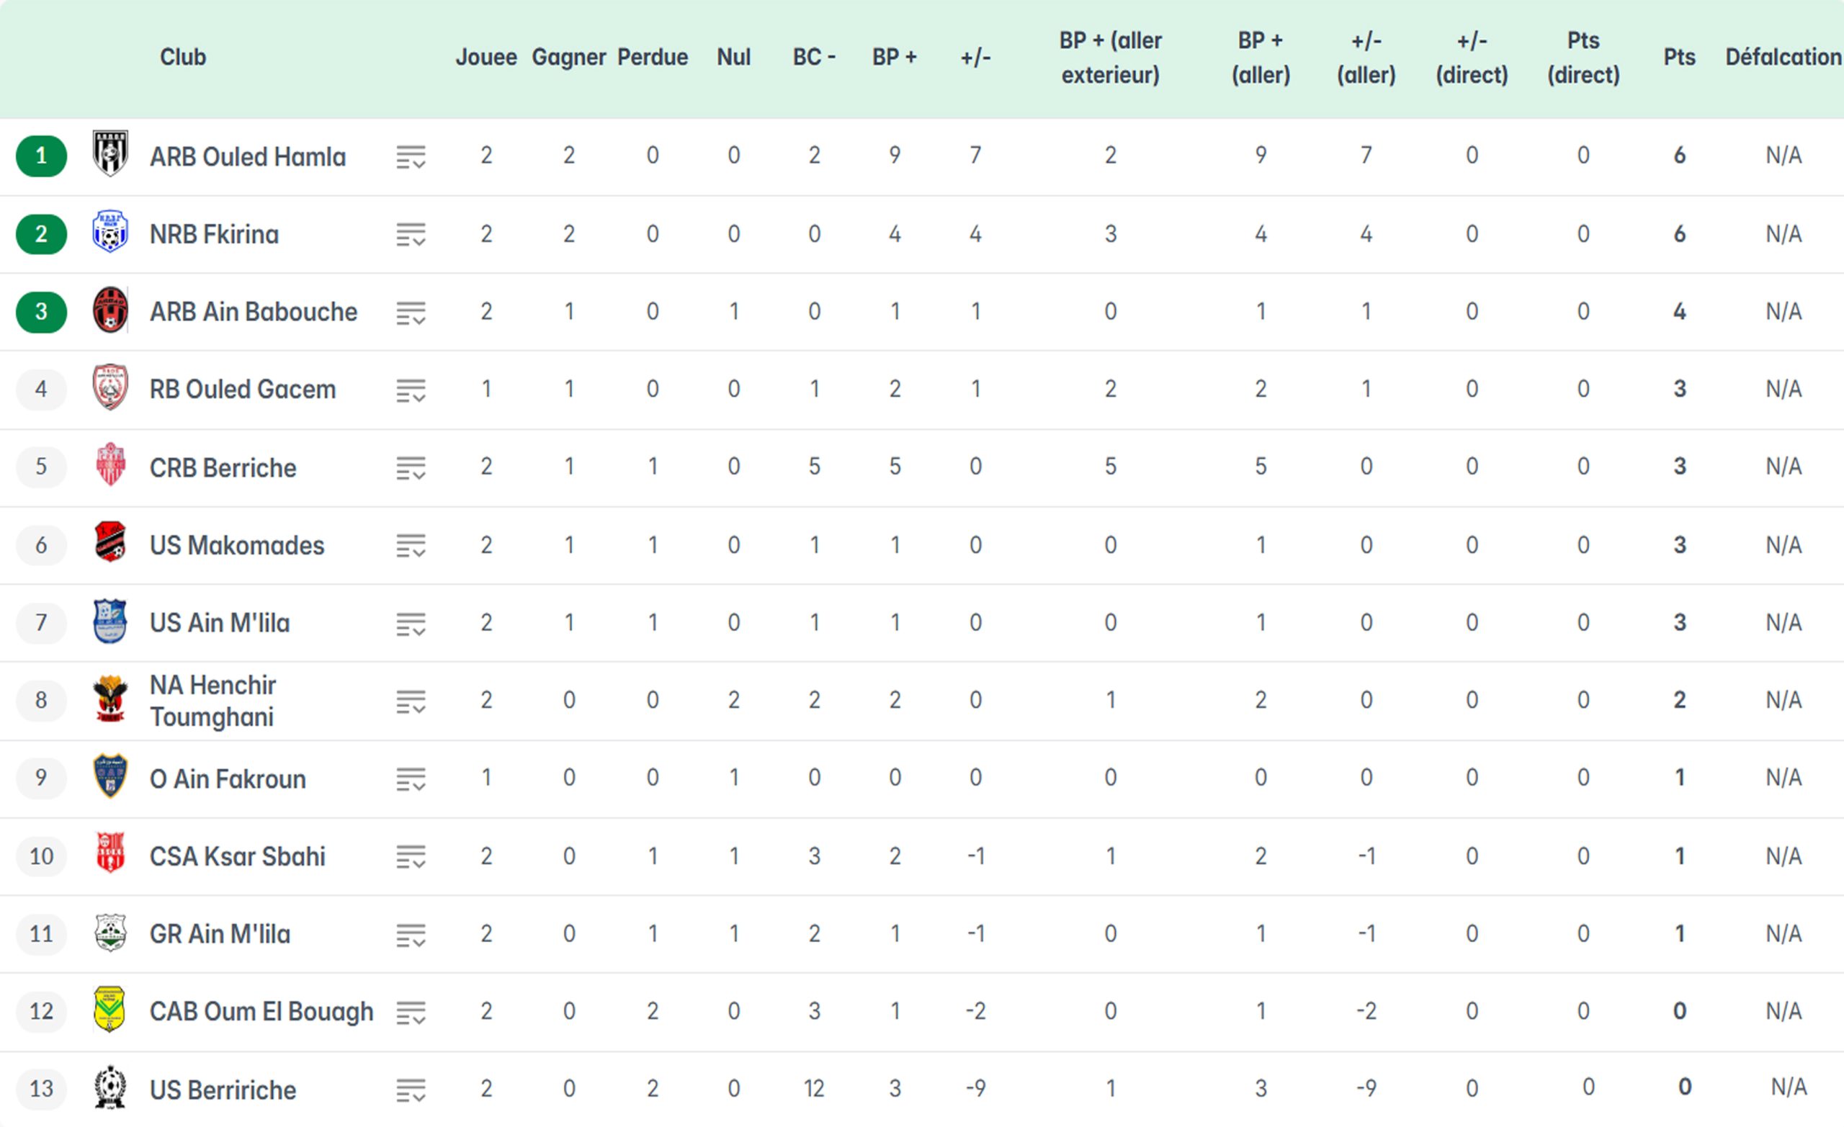Click the CAB Oum El Bouagh yellow crest
The image size is (1844, 1127).
coord(110,1010)
